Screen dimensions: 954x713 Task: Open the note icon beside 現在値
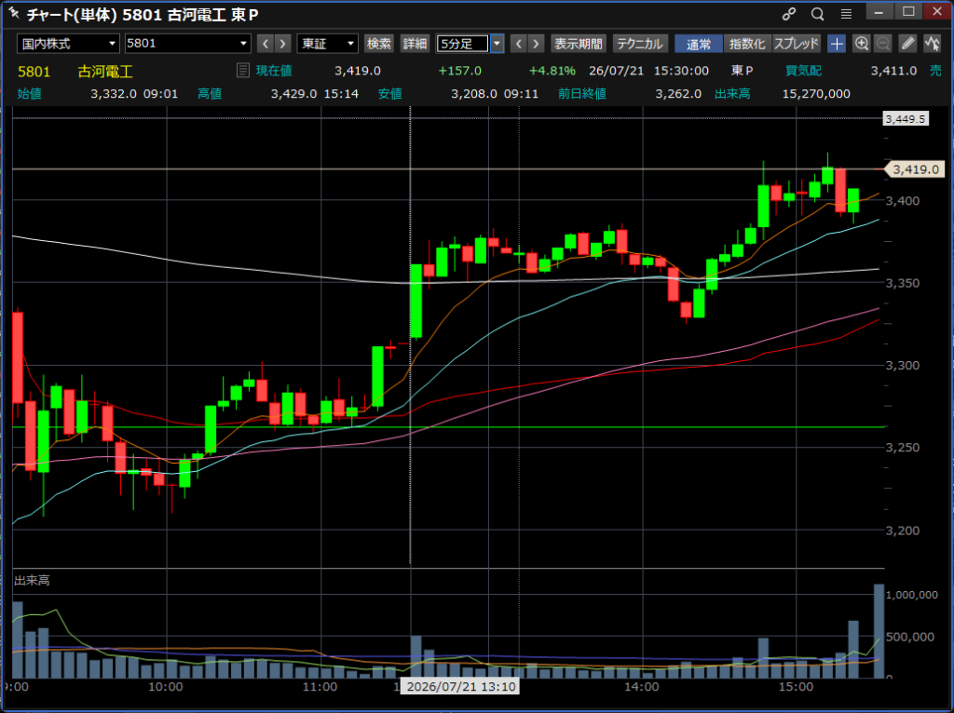(243, 71)
